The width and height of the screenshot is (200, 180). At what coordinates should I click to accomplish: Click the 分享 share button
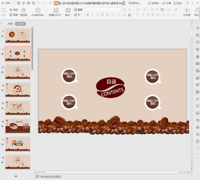(x=167, y=3)
